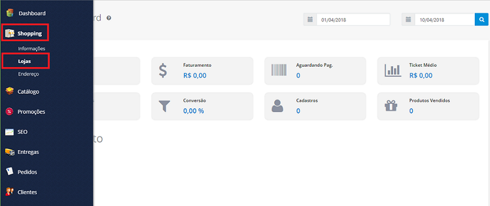The image size is (490, 206).
Task: Click the Conversão value 0,00 %
Action: coord(194,111)
